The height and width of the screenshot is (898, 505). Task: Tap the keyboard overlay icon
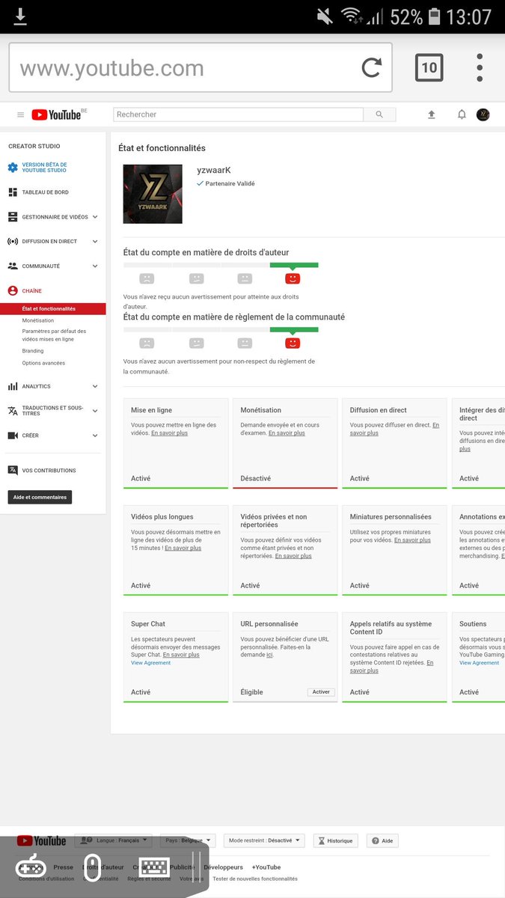(x=154, y=867)
